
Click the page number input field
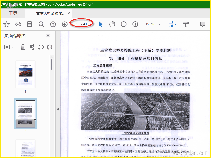click(76, 24)
